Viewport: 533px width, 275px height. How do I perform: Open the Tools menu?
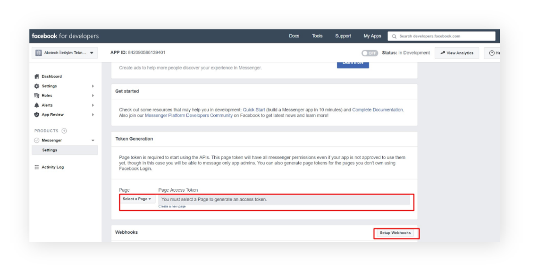click(317, 36)
